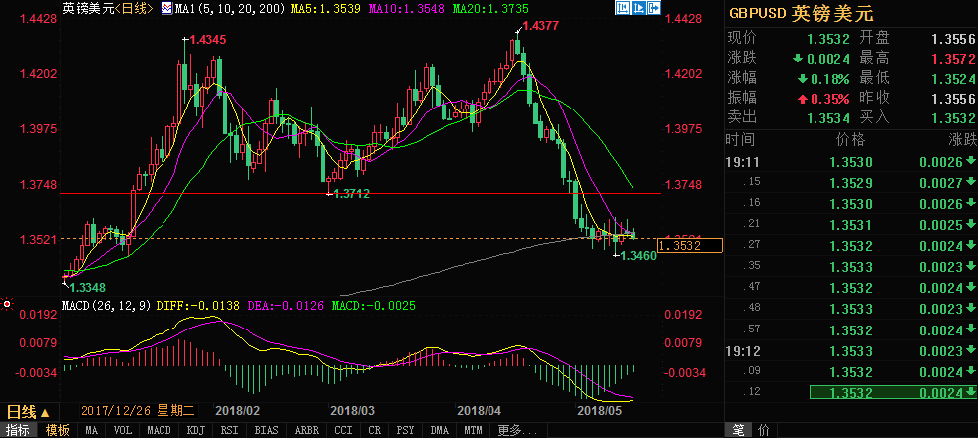Switch to the 笔 tick tab
978x438 pixels.
738,430
